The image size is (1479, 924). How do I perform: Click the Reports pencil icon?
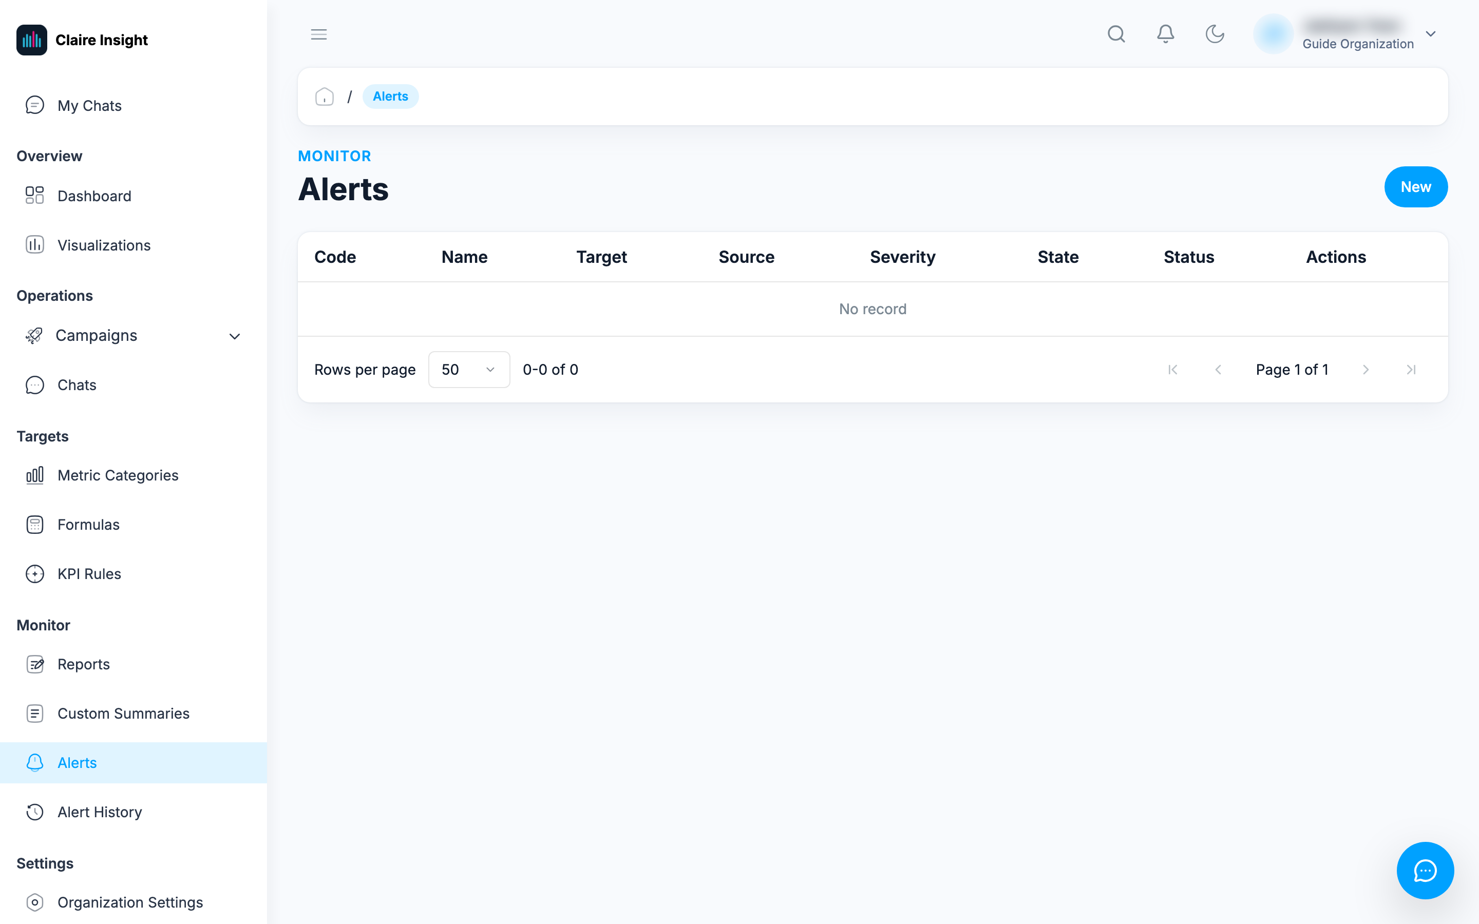click(35, 664)
